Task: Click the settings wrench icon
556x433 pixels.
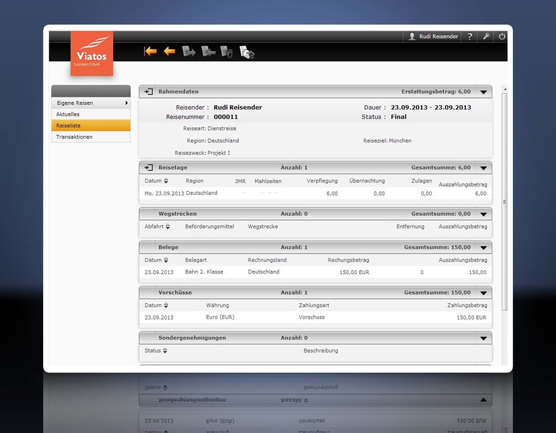Action: click(x=486, y=36)
